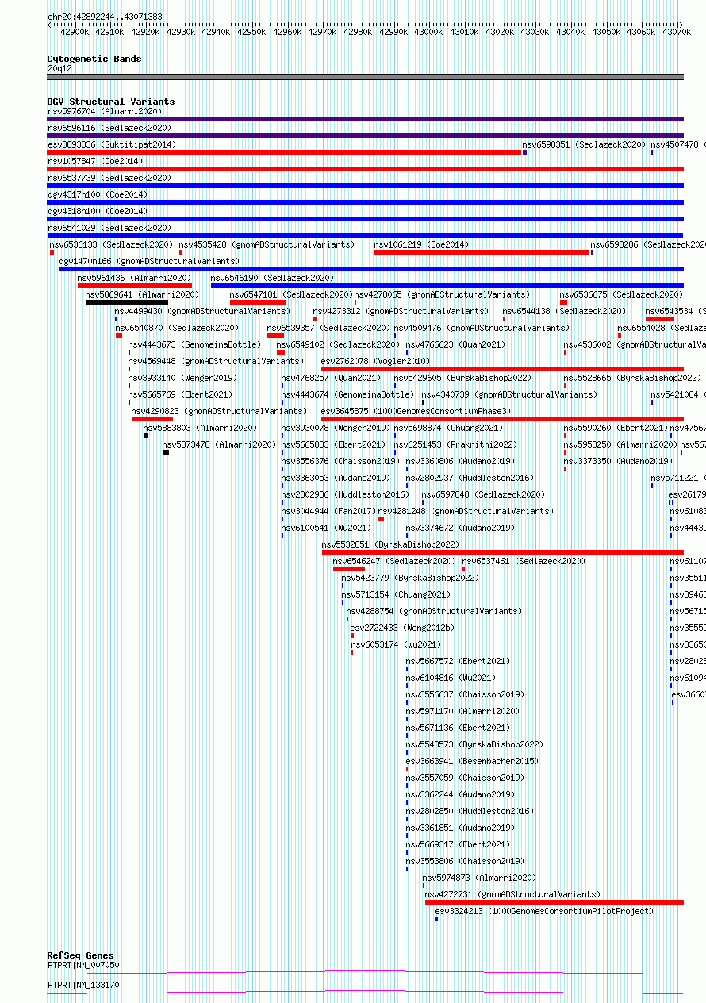
Task: Select nsv4281248 (gnomADStructuralVariants) label
Action: point(466,511)
